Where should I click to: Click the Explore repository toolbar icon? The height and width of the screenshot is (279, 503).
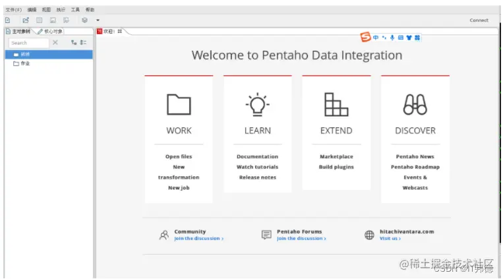pos(39,20)
